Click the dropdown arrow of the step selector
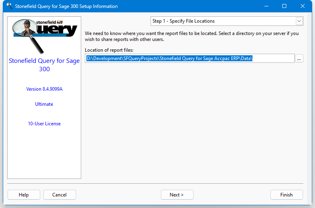The height and width of the screenshot is (208, 315). pos(299,21)
